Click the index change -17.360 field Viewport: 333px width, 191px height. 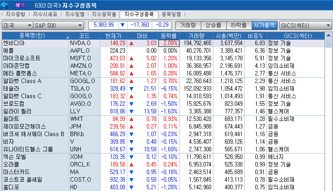click(140, 25)
